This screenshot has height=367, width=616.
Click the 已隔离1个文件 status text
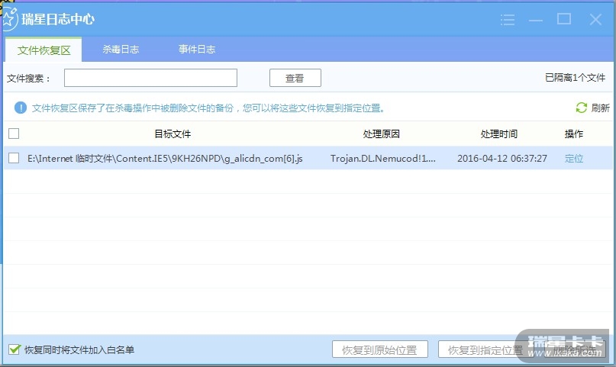(575, 78)
